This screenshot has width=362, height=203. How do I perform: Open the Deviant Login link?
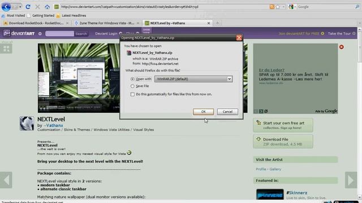click(106, 34)
